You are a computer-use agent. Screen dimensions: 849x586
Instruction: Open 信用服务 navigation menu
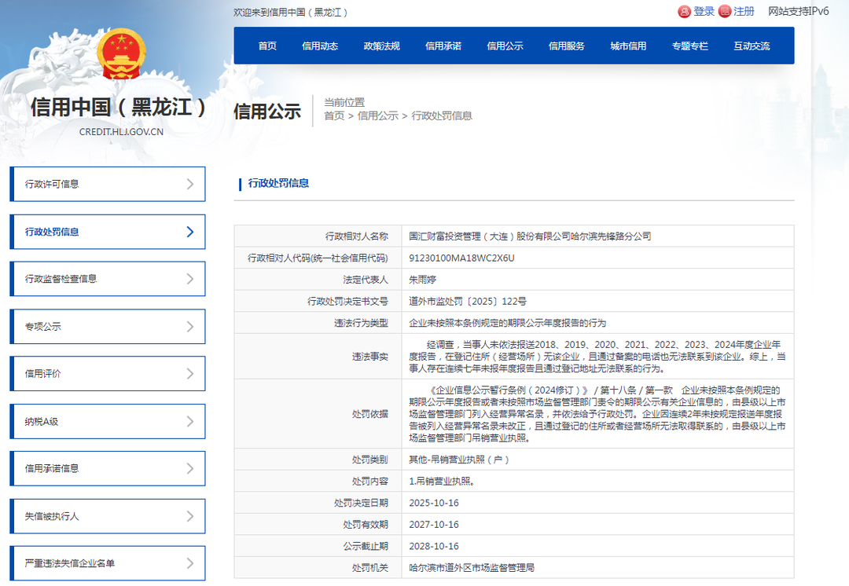pyautogui.click(x=566, y=46)
